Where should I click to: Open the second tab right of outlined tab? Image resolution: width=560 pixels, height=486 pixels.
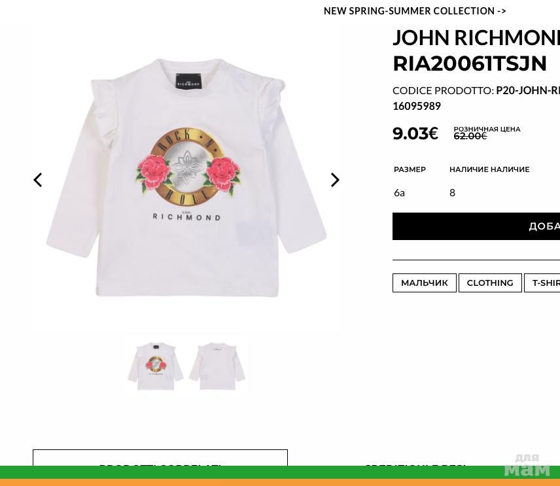(x=415, y=466)
